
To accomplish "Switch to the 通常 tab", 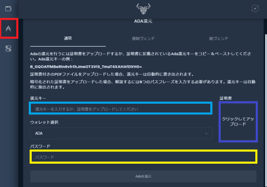I will click(68, 38).
